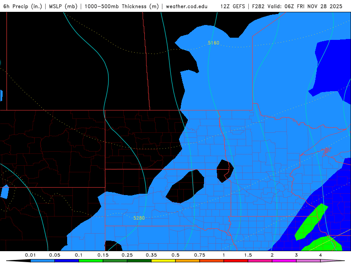Click the dark blue 0.05 legend swatch
351x263 pixels.
[x=67, y=261]
